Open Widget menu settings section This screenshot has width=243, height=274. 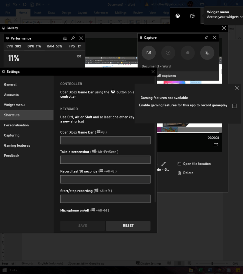point(27,105)
